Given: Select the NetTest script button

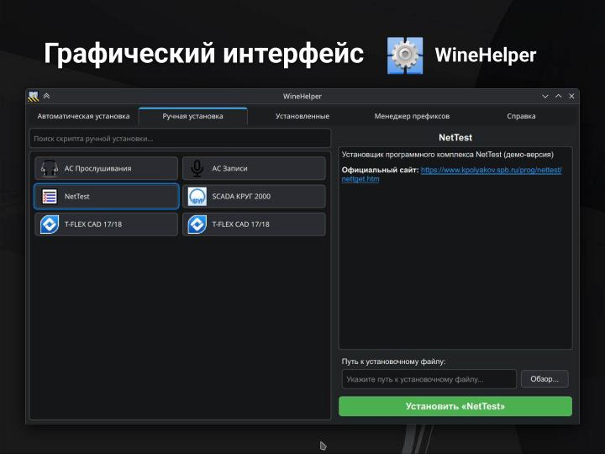Looking at the screenshot, I should [x=107, y=197].
